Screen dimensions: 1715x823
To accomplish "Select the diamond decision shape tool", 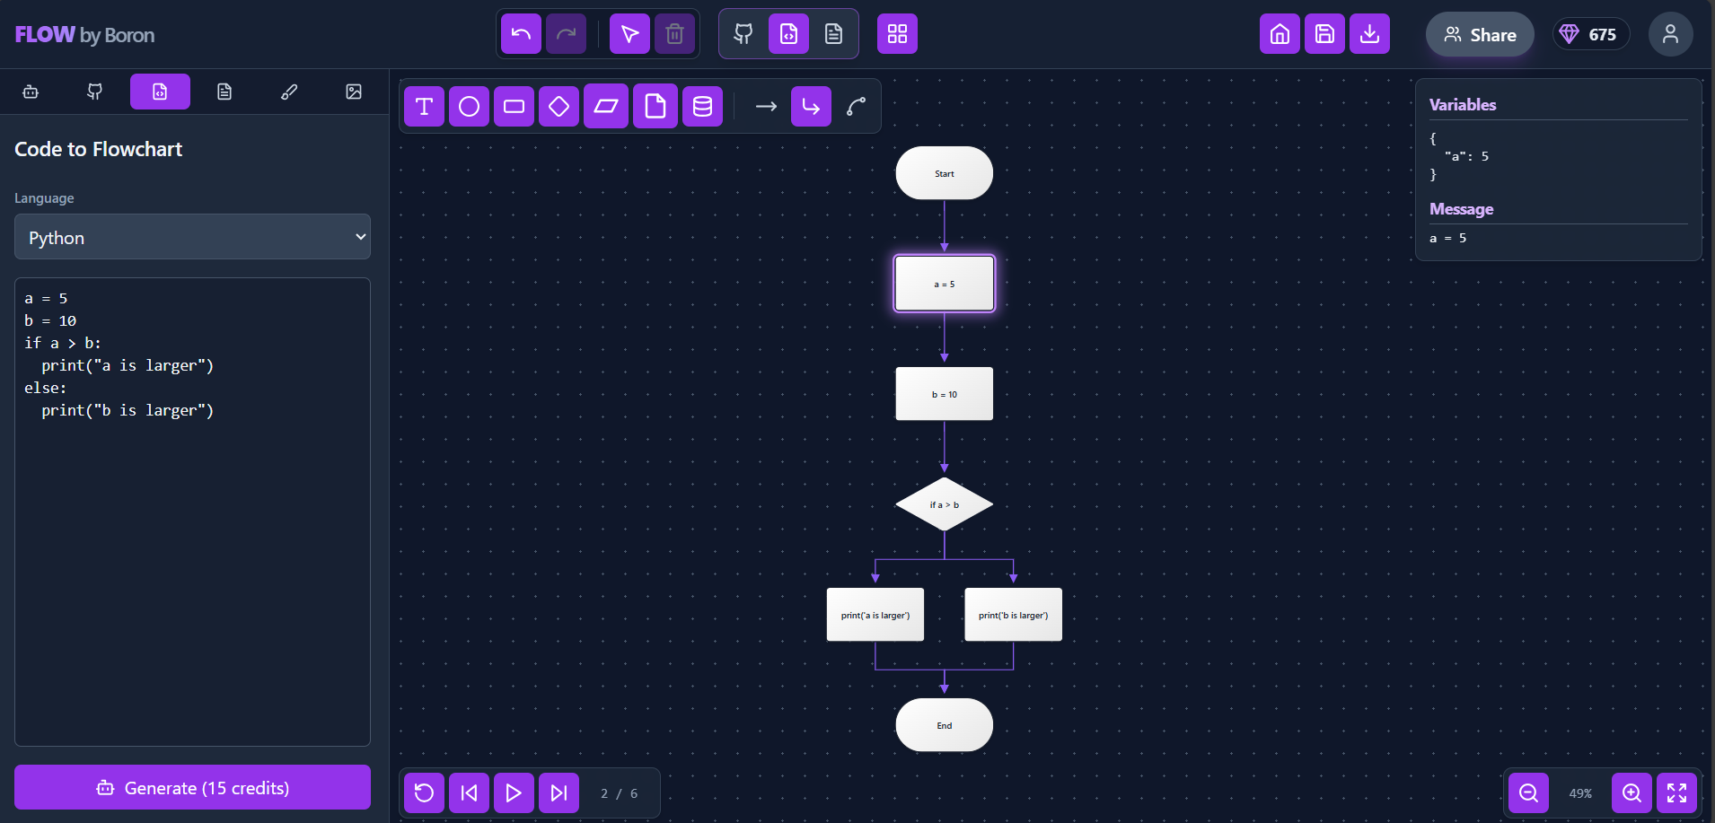I will click(558, 106).
